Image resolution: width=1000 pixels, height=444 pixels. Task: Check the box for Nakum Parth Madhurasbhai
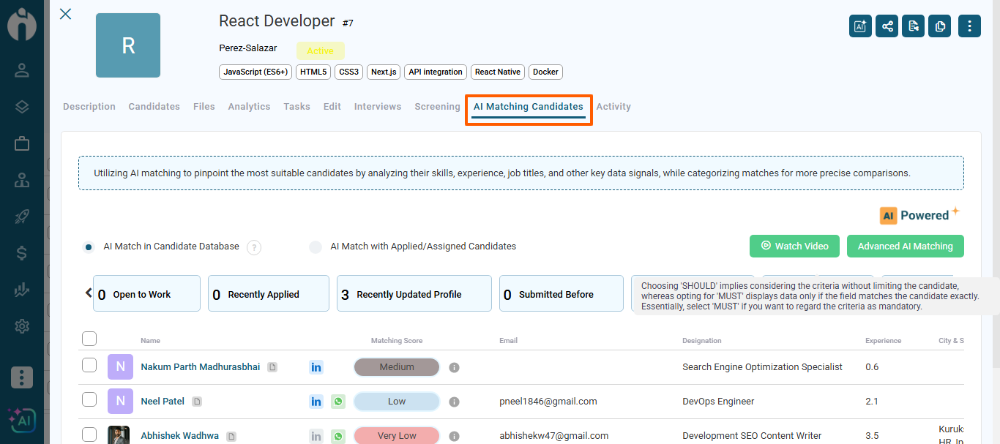coord(89,365)
